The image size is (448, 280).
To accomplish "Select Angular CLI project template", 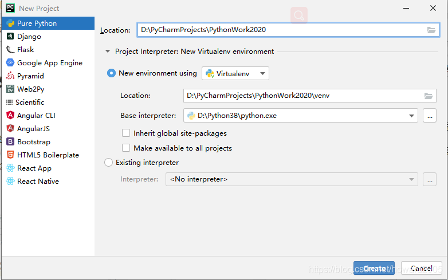I will pyautogui.click(x=48, y=115).
